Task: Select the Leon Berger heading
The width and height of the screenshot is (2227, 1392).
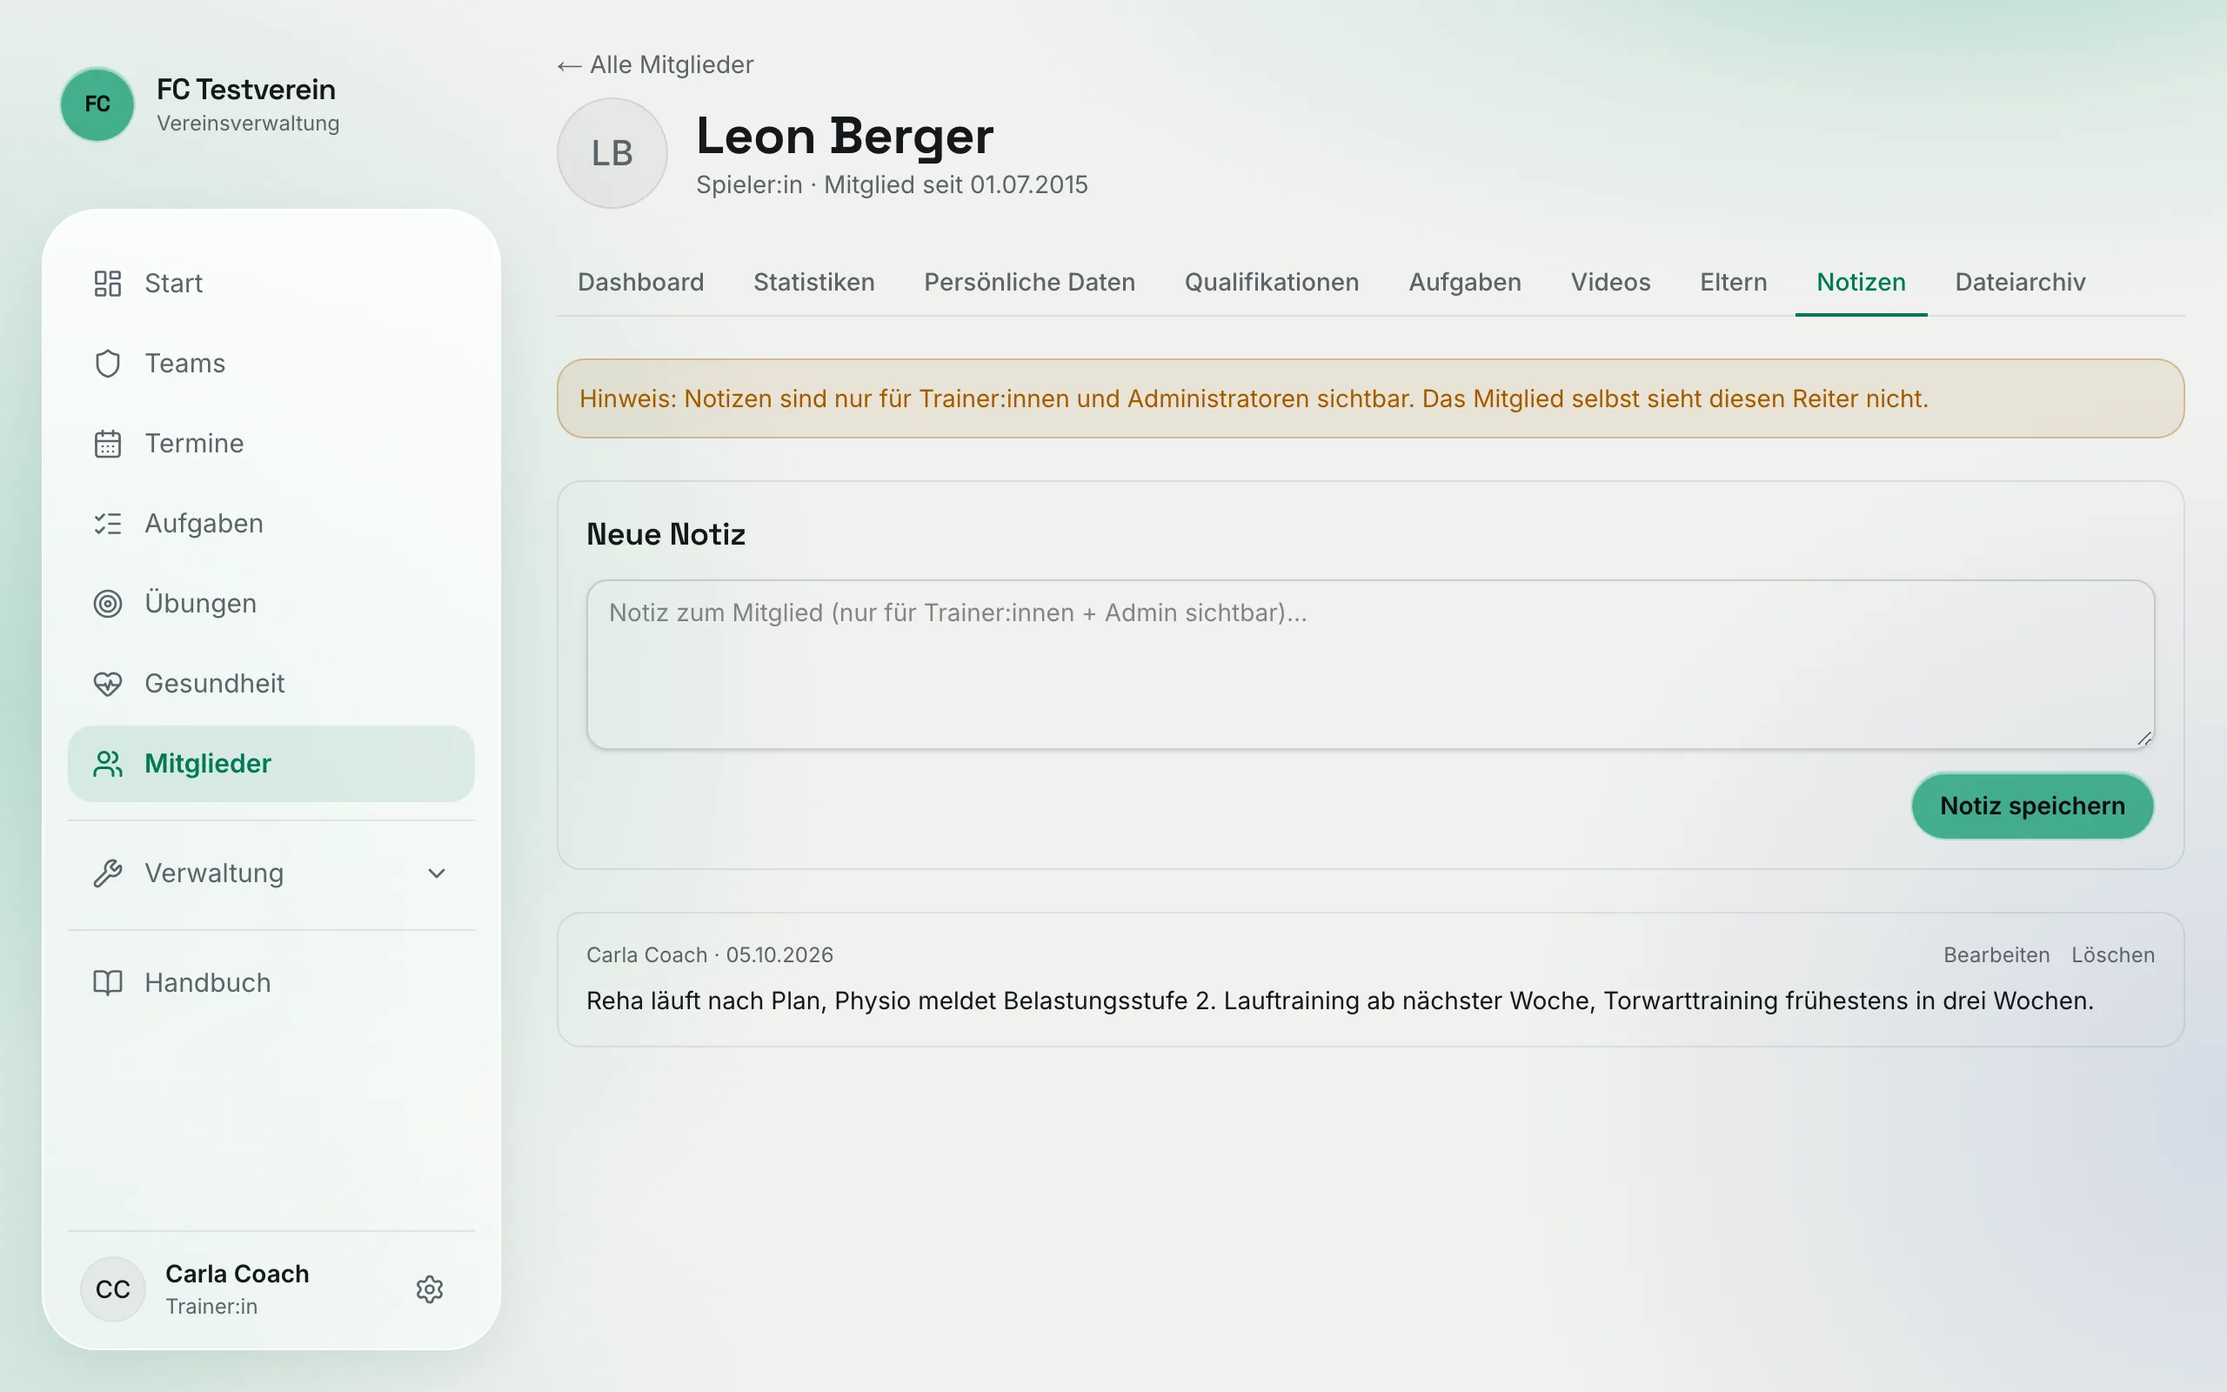Action: [845, 137]
